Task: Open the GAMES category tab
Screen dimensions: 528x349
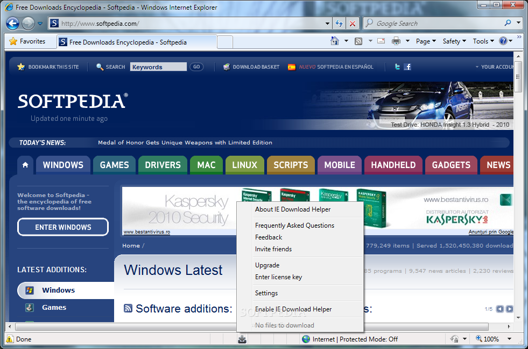Action: pyautogui.click(x=114, y=165)
